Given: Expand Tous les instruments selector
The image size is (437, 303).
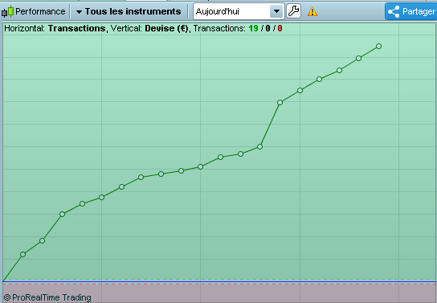Looking at the screenshot, I should pyautogui.click(x=129, y=11).
